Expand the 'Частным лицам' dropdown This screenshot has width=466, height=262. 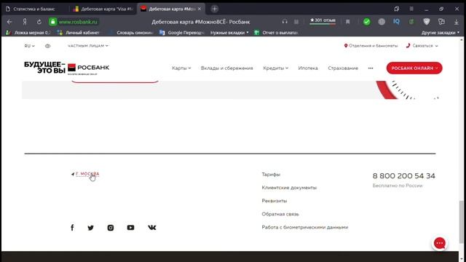point(88,46)
